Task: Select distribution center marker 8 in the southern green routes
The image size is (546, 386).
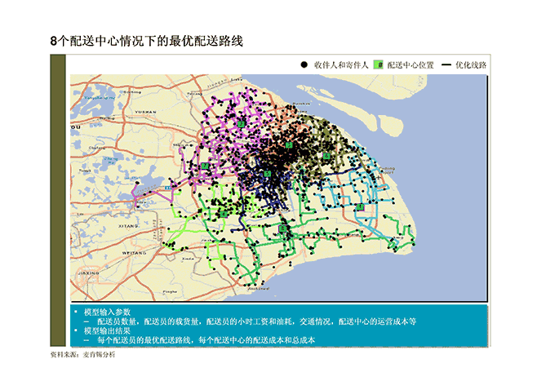Action: 282,228
